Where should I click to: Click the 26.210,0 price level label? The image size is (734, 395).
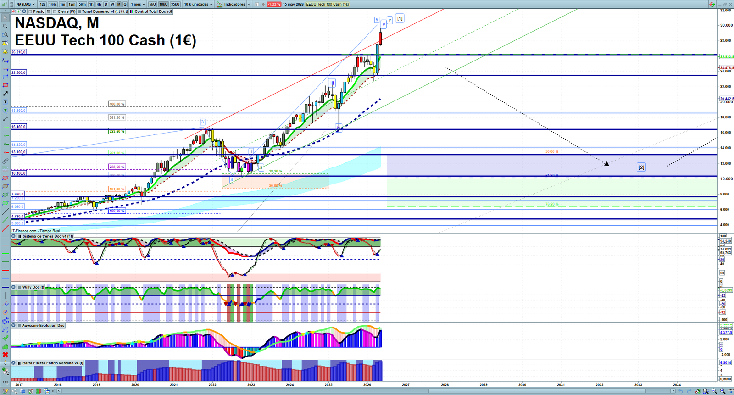click(19, 52)
